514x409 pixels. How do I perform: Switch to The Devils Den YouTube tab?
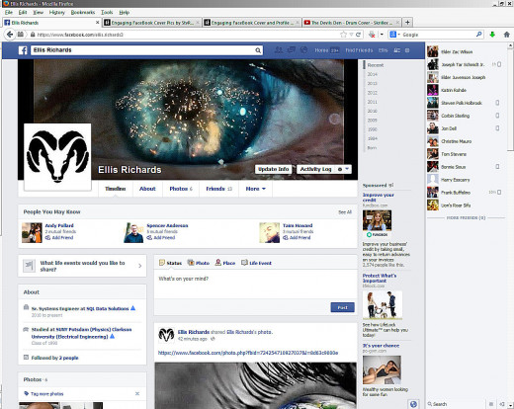[x=352, y=23]
